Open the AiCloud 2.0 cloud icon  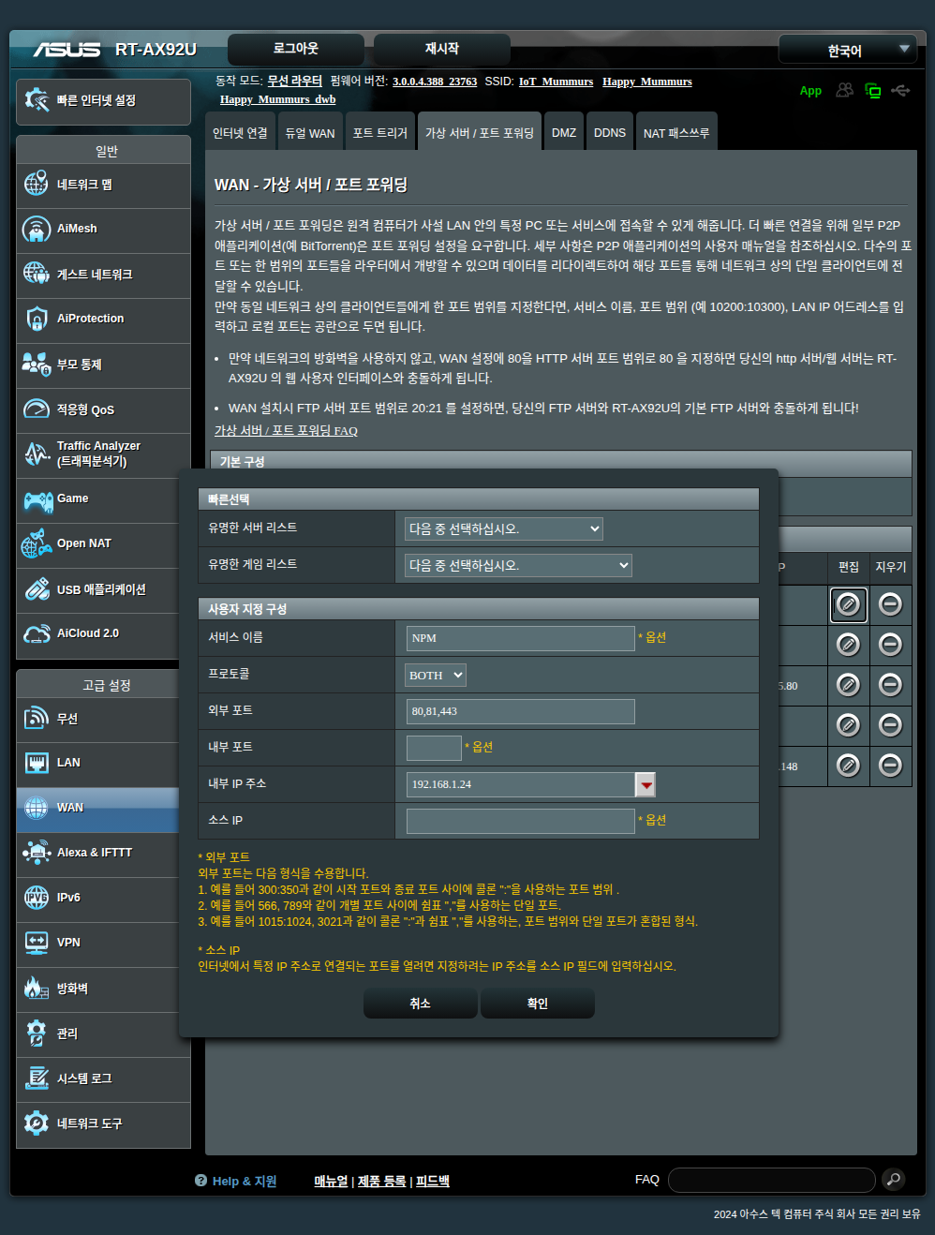tap(37, 634)
